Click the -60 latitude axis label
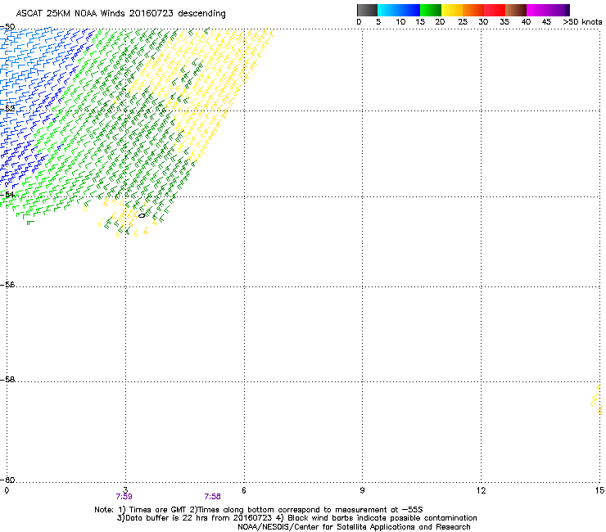This screenshot has height=532, width=606. (x=7, y=480)
